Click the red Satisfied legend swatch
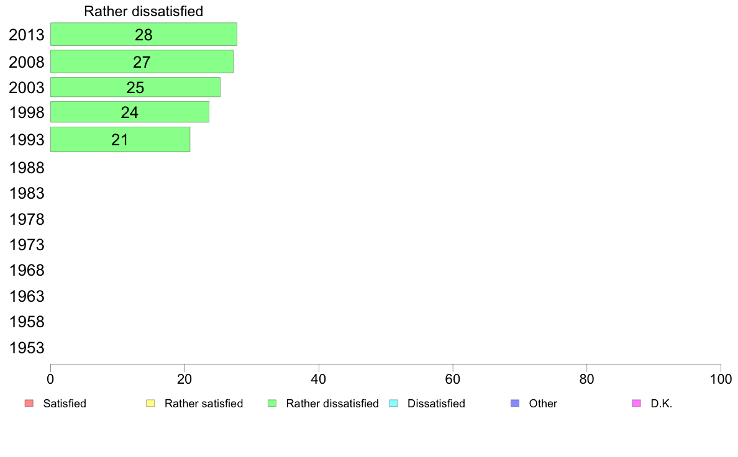 [x=29, y=404]
